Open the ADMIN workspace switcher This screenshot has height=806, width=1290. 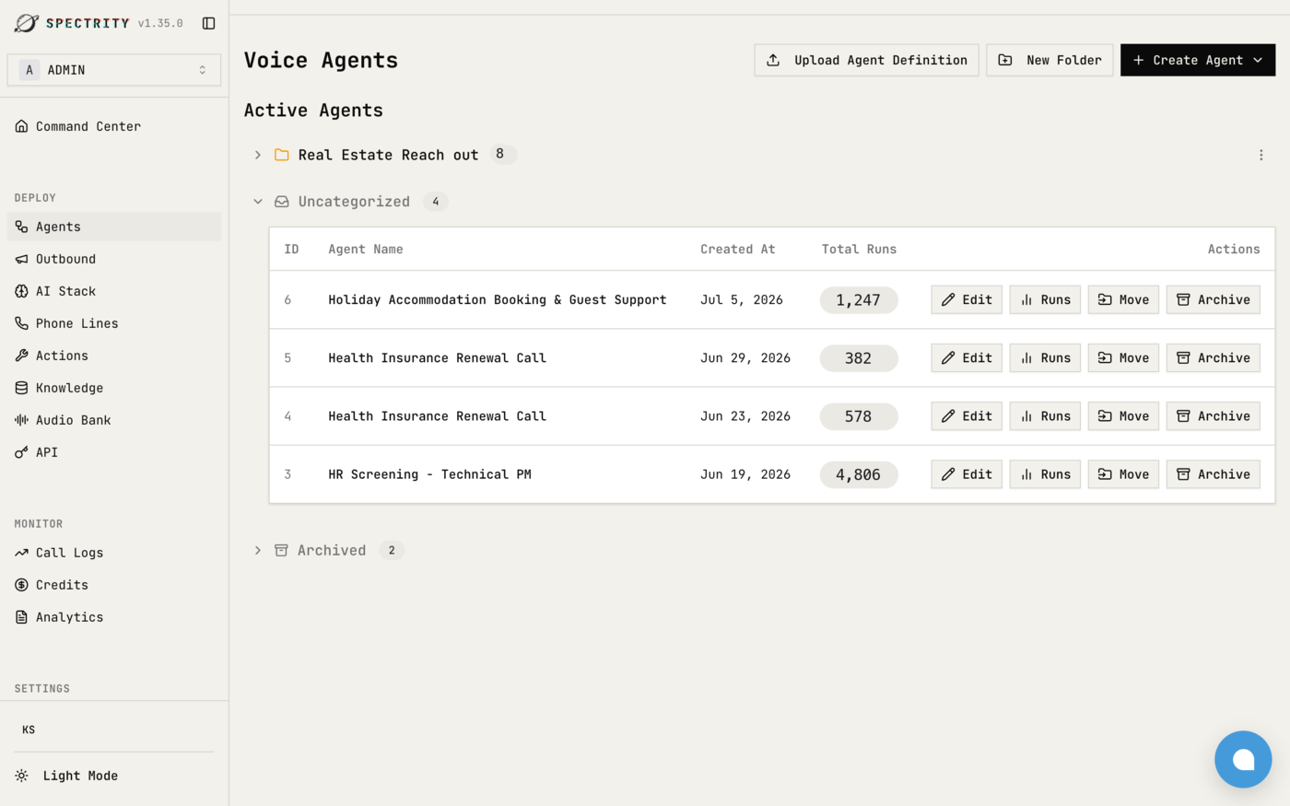tap(114, 70)
